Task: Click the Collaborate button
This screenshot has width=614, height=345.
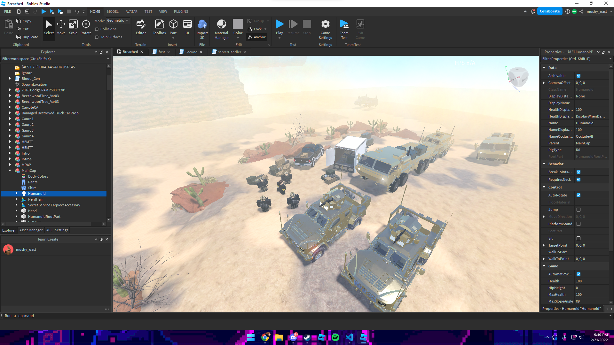Action: click(x=549, y=11)
